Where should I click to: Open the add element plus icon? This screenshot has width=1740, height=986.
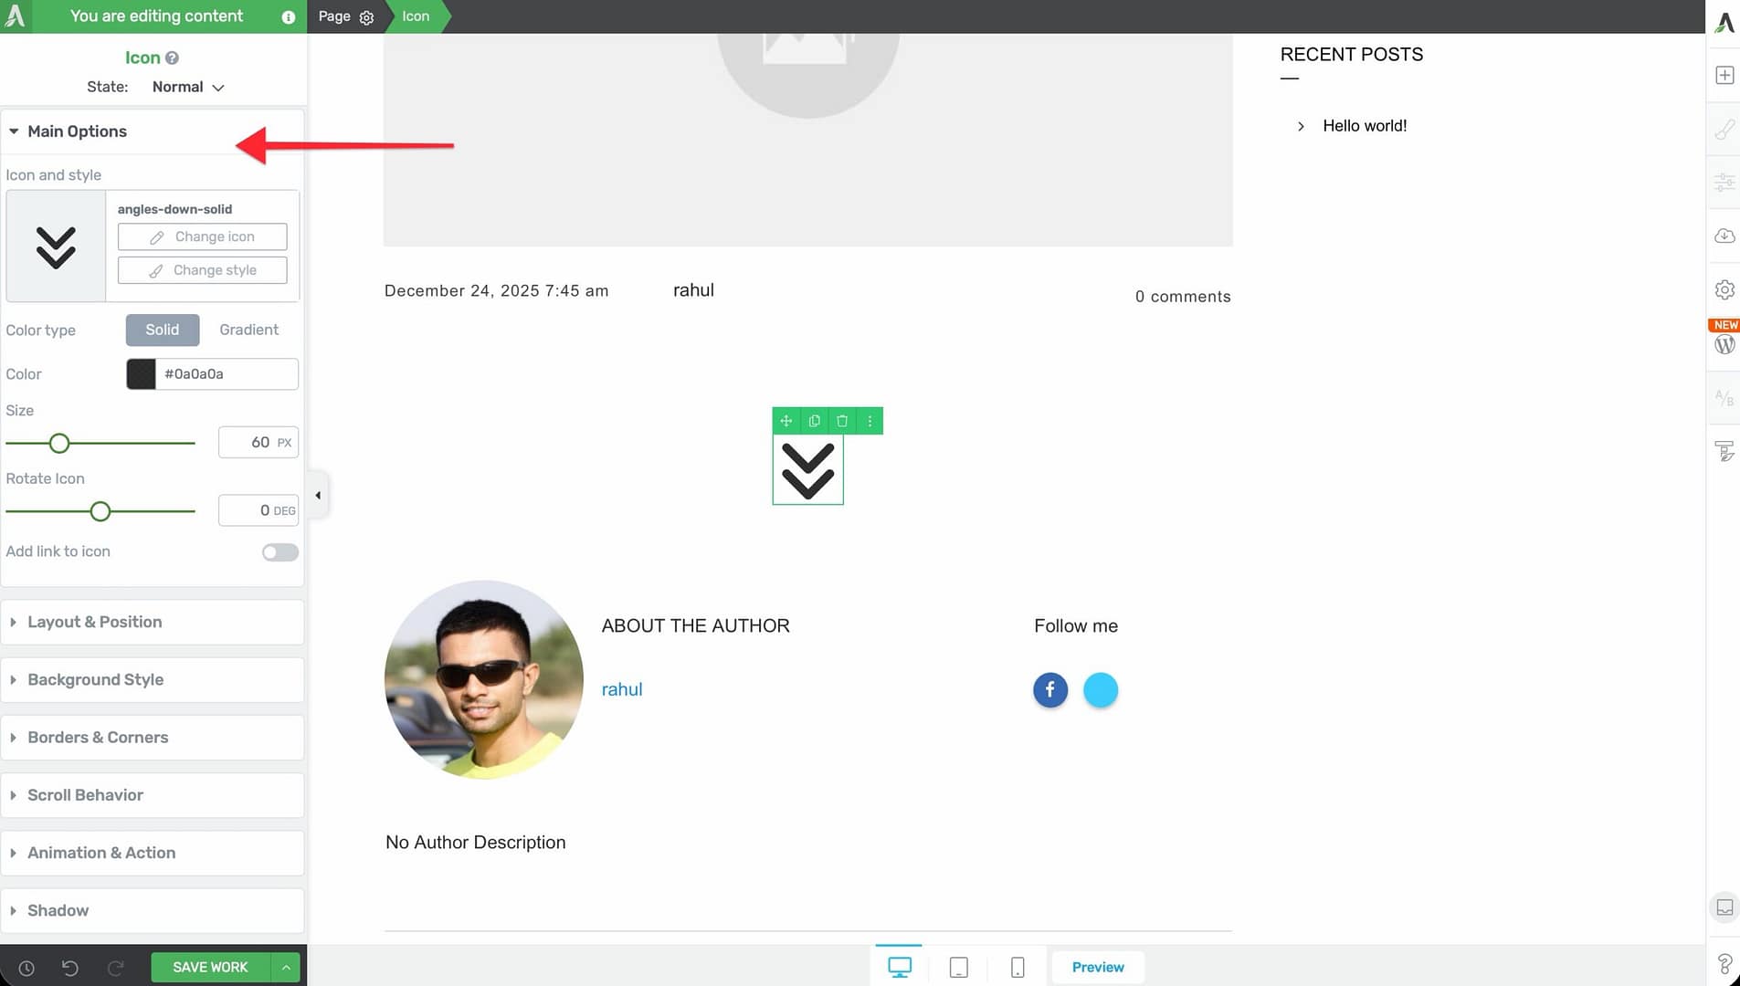coord(1724,75)
